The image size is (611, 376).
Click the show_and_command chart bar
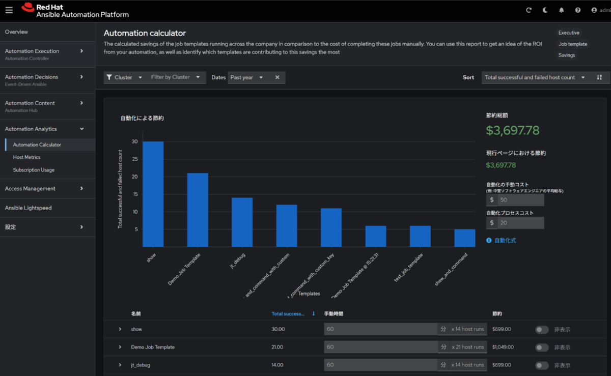pyautogui.click(x=464, y=238)
